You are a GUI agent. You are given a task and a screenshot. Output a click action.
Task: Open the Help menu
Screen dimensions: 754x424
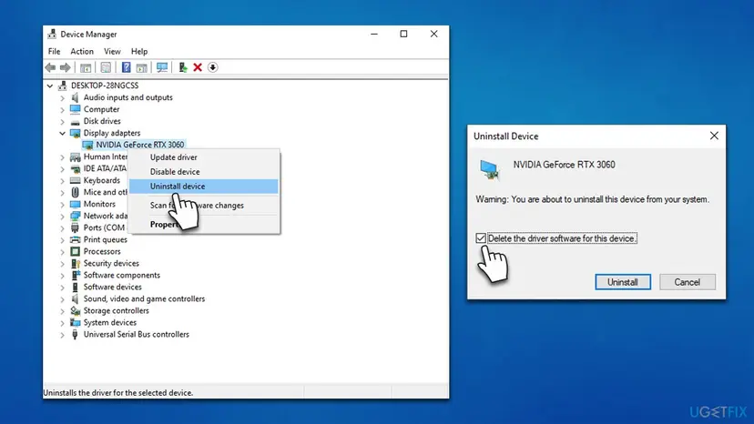(139, 52)
